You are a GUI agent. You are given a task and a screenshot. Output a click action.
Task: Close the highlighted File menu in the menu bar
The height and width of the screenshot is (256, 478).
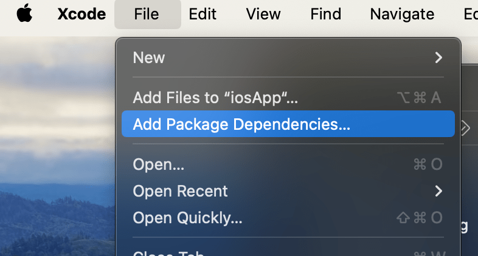pyautogui.click(x=147, y=14)
